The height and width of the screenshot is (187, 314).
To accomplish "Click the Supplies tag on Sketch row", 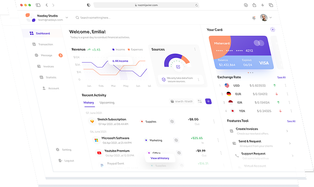I will pos(148,121).
